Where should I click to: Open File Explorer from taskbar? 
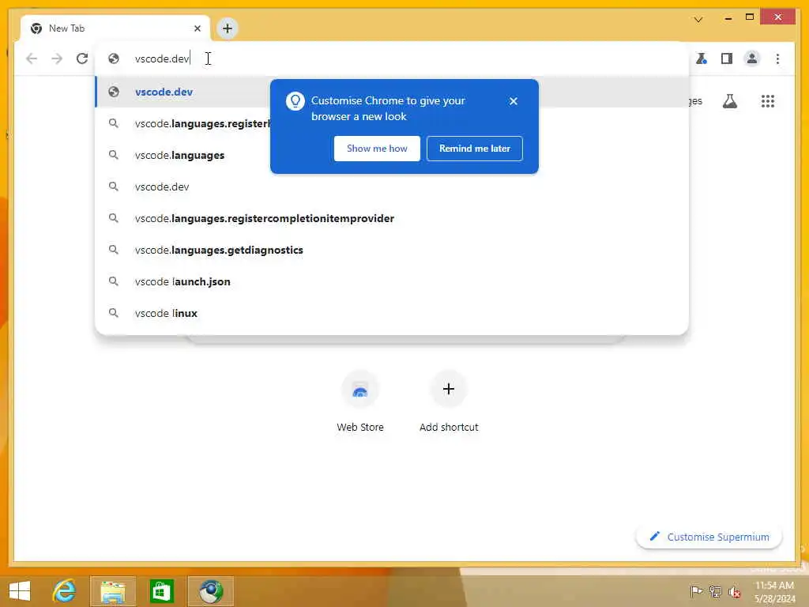[113, 591]
